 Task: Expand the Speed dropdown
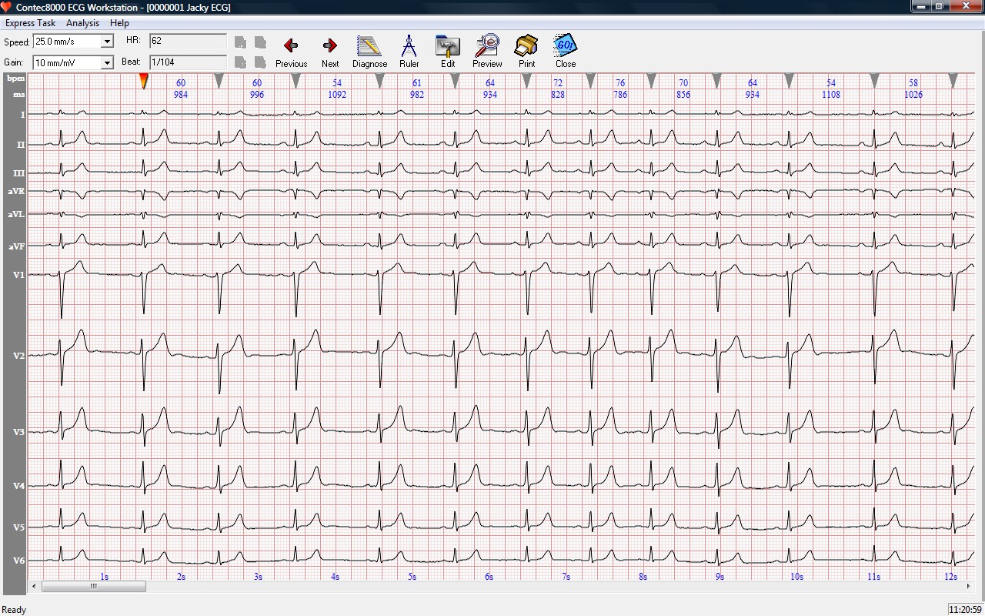(x=107, y=42)
